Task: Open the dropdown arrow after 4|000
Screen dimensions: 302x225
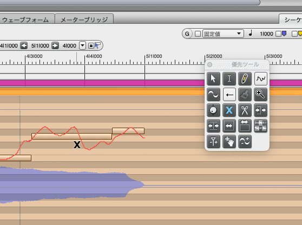Action: [82, 45]
